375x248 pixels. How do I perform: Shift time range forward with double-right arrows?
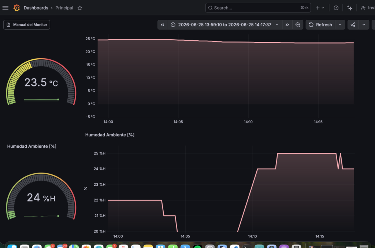click(x=287, y=25)
